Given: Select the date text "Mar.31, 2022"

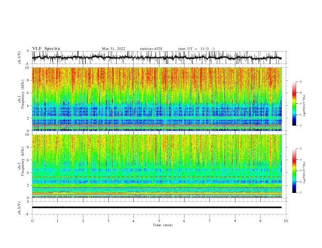Looking at the screenshot, I should (x=113, y=49).
